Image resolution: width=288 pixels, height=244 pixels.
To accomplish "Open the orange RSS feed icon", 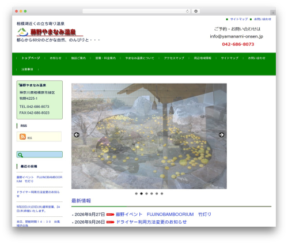I will pyautogui.click(x=22, y=137).
